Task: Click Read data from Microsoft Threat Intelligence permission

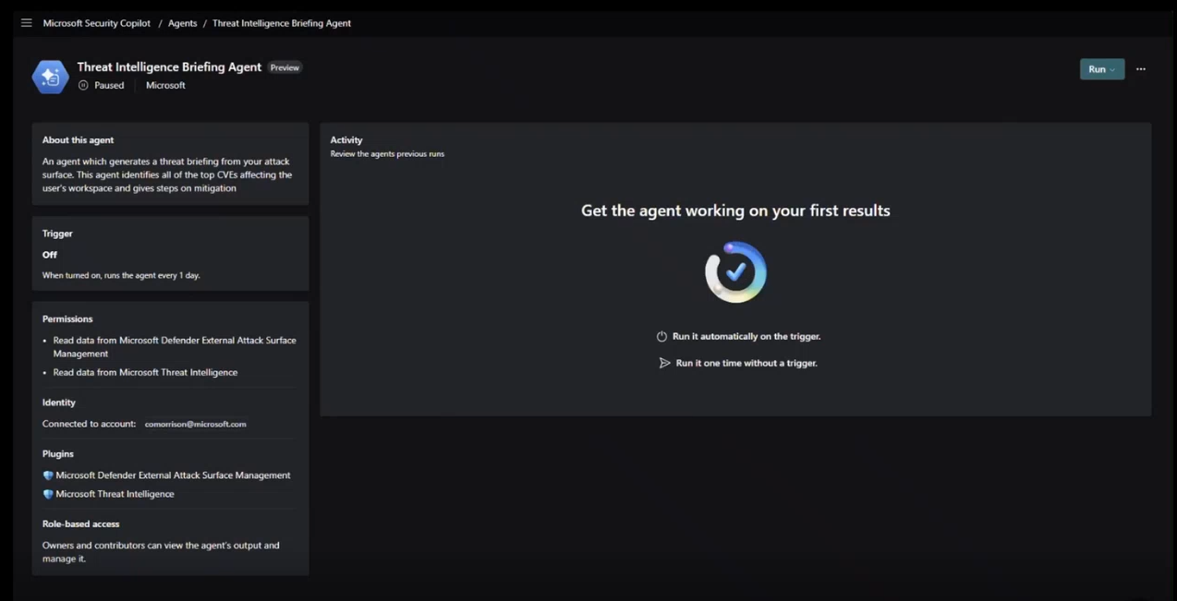Action: coord(145,372)
